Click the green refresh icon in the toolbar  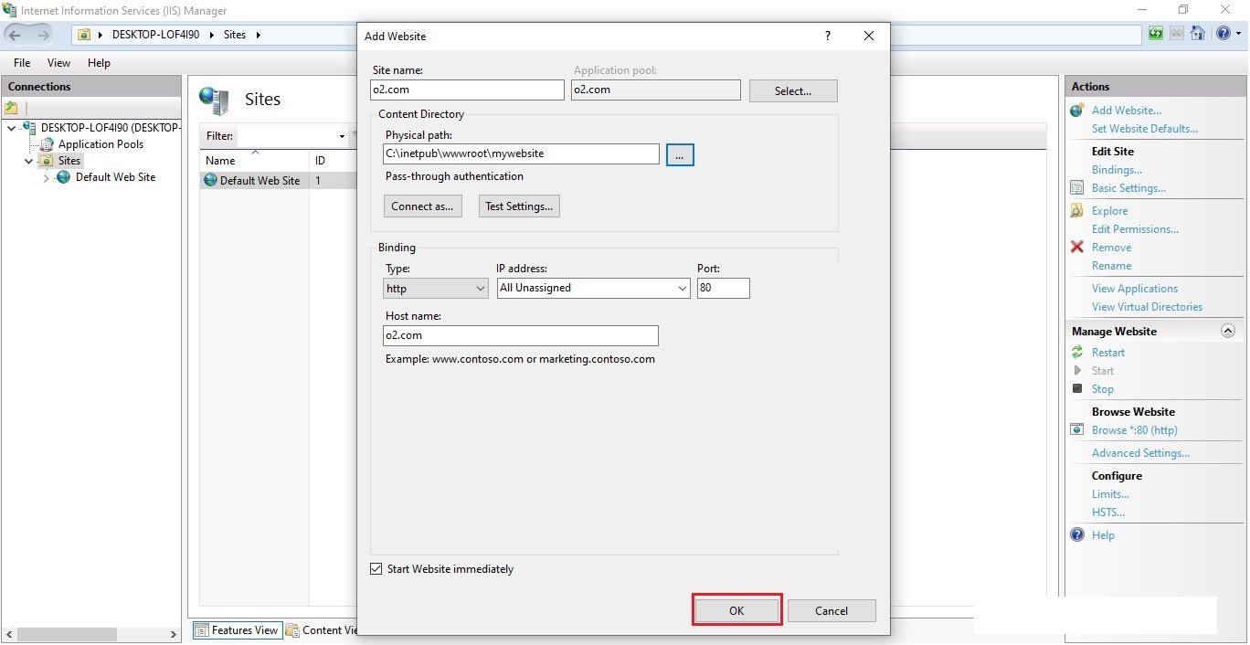pos(1154,33)
